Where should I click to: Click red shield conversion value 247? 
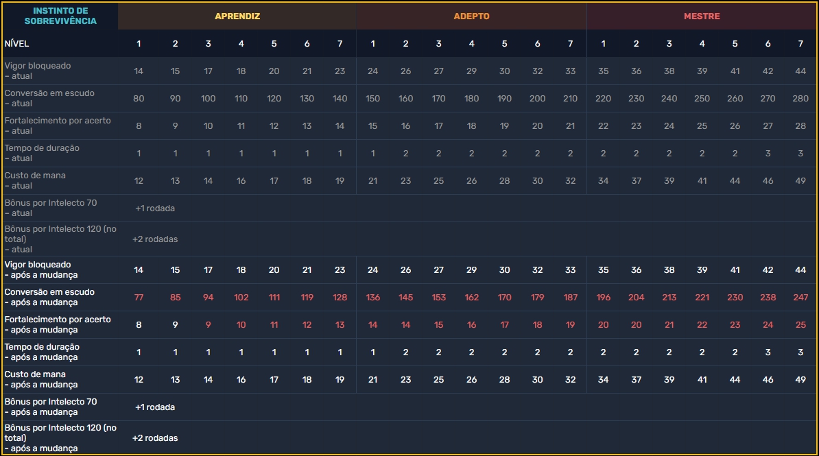(x=800, y=298)
